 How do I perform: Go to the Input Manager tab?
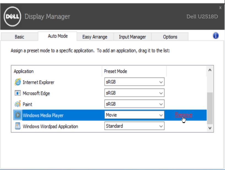132,37
